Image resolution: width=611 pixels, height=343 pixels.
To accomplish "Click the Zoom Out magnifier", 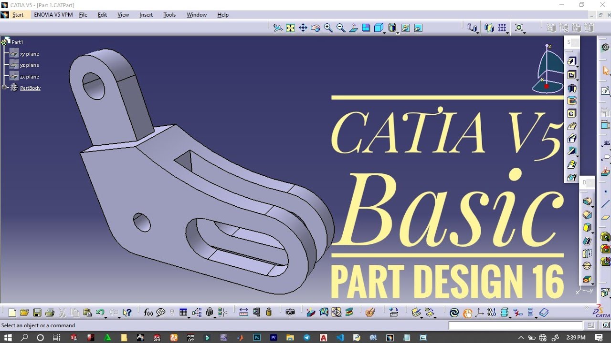I will (341, 28).
